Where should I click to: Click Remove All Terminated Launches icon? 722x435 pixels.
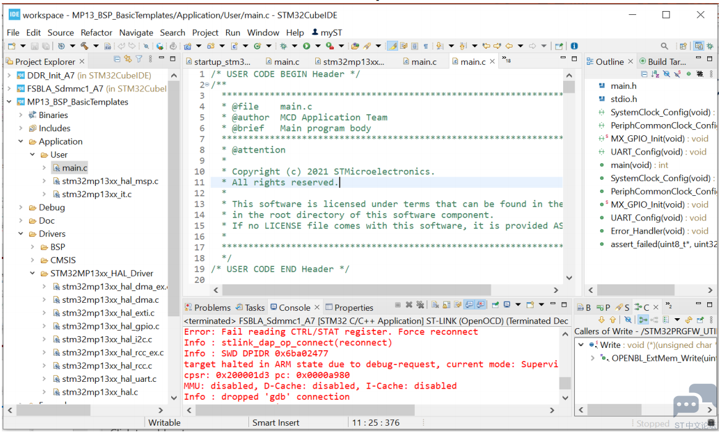click(420, 305)
